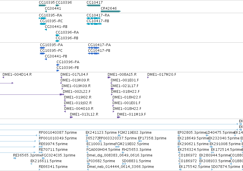Select EST RE36565.3prime
This screenshot has width=243, height=171.
[x=27, y=156]
